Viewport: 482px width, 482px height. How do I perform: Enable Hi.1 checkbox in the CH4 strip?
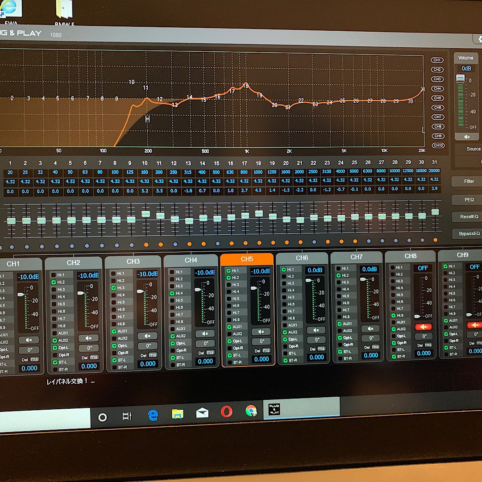pos(172,272)
